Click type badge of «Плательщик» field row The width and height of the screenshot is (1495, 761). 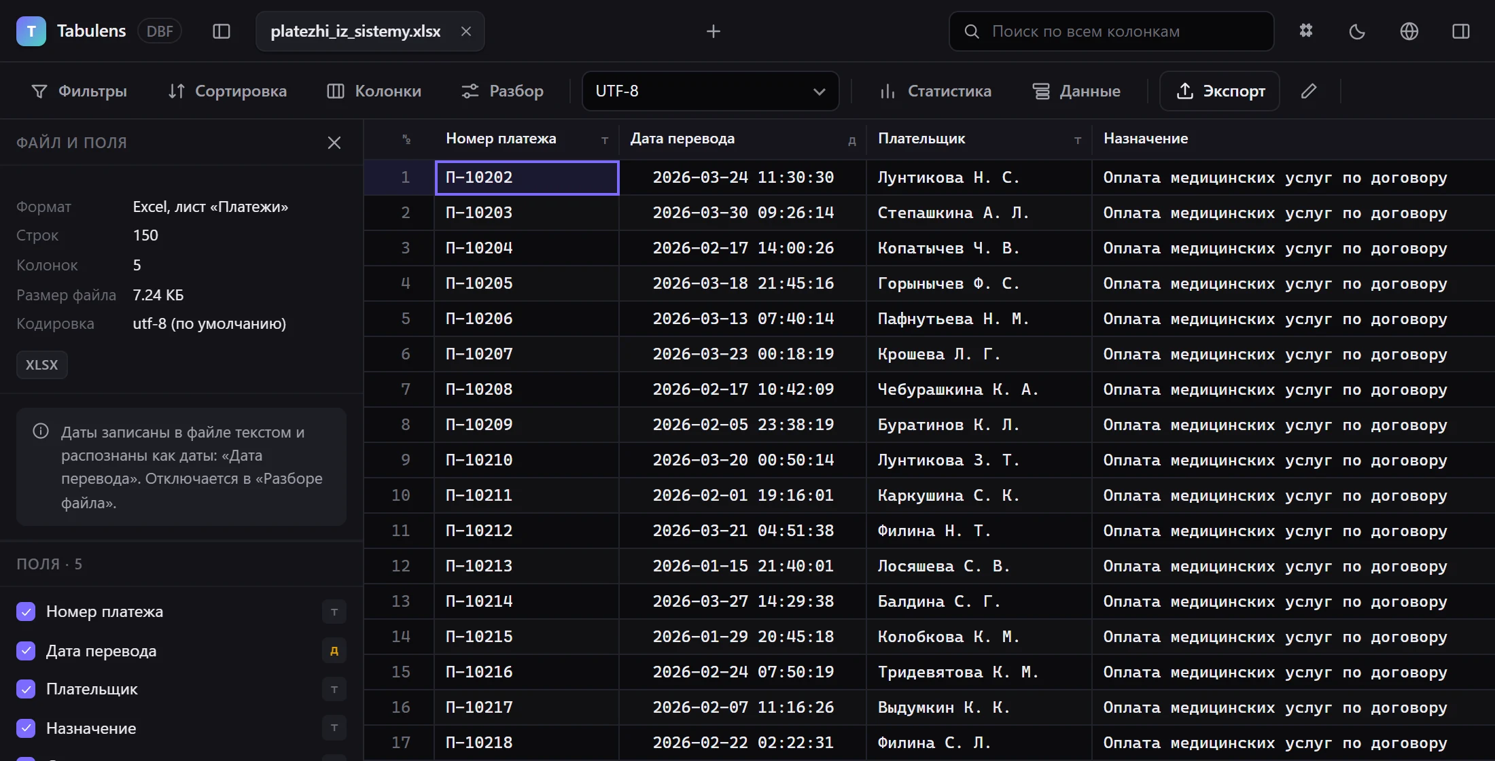point(334,689)
